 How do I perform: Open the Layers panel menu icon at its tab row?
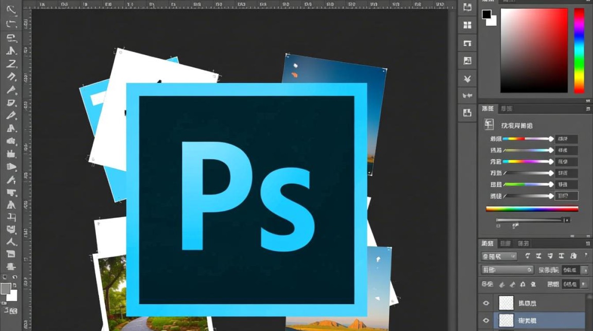coord(587,243)
